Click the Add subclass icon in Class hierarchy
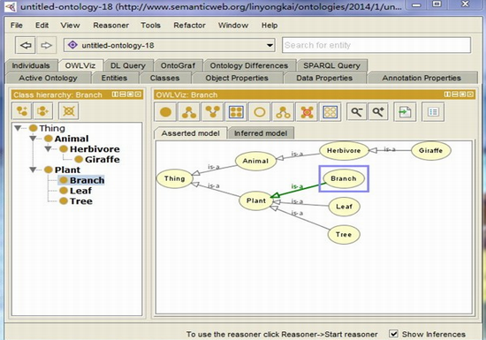This screenshot has width=486, height=340. coord(22,111)
